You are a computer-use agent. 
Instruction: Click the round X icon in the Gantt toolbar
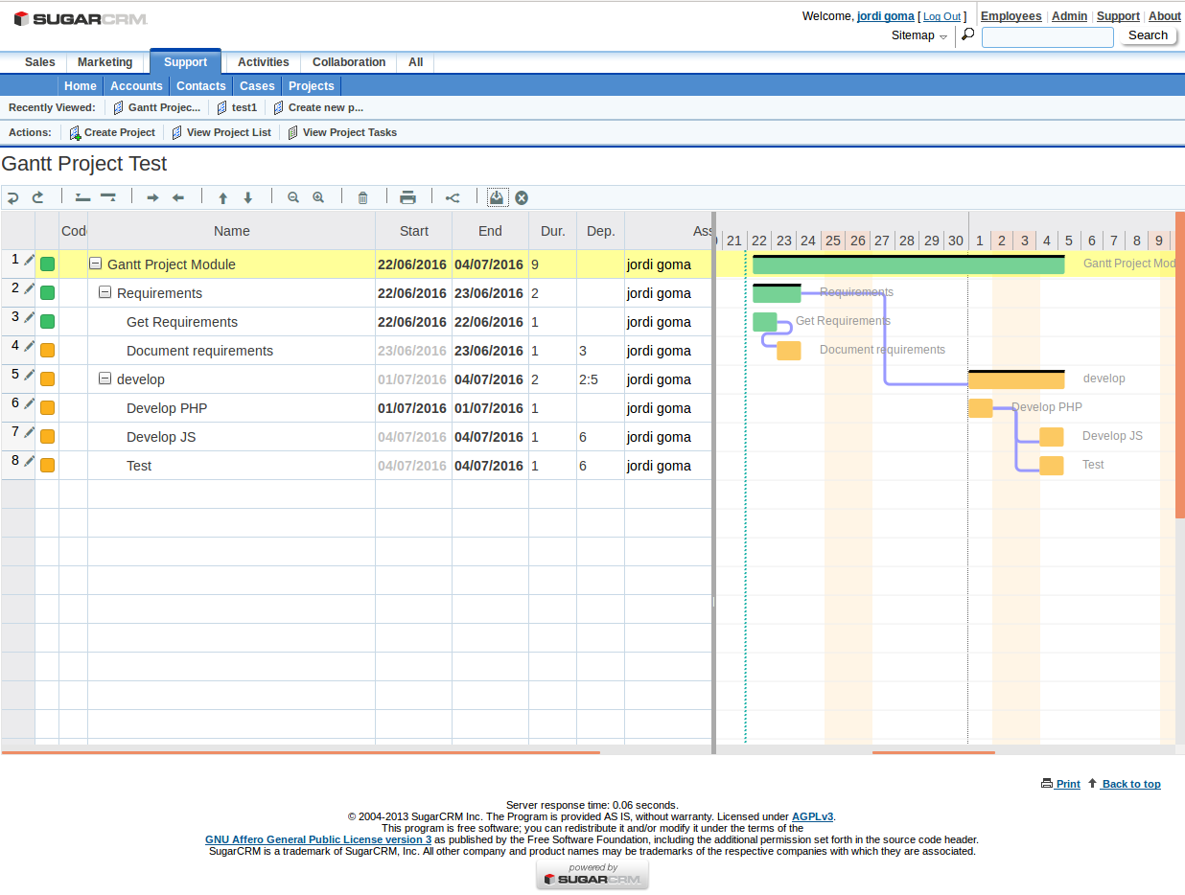click(522, 197)
